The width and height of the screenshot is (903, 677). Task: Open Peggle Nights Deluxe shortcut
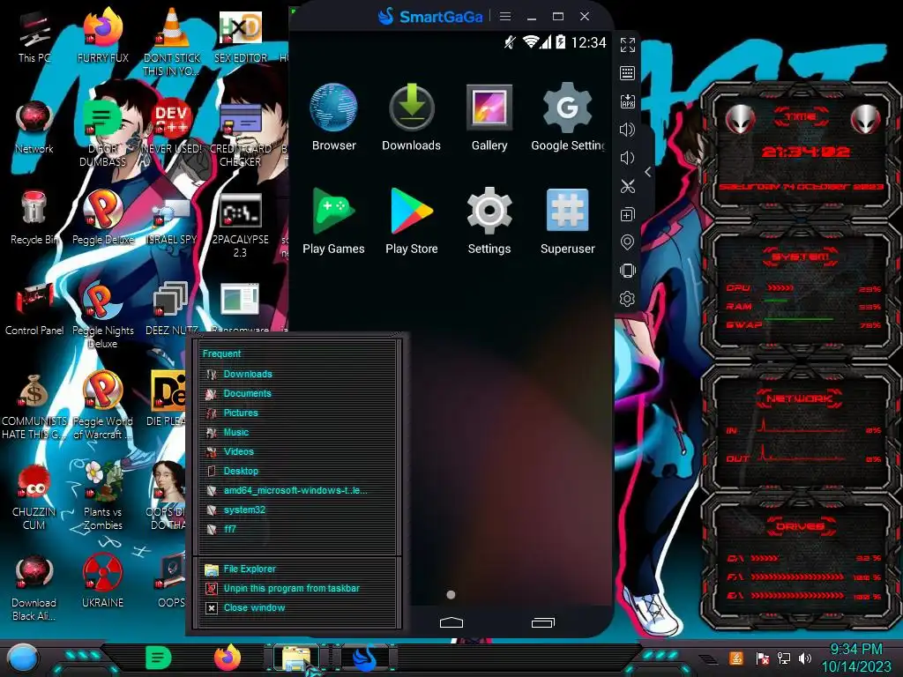pos(103,316)
